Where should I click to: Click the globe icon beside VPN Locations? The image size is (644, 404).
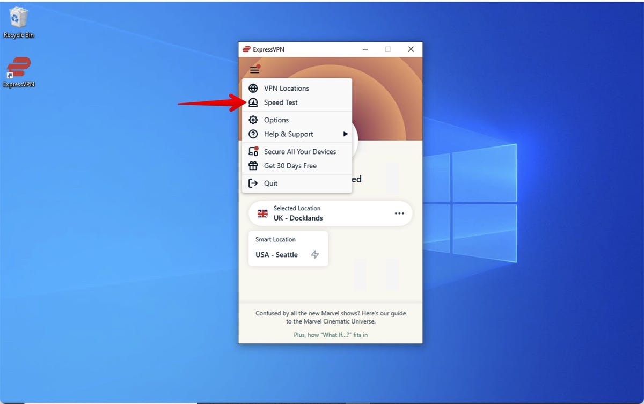[x=253, y=89]
